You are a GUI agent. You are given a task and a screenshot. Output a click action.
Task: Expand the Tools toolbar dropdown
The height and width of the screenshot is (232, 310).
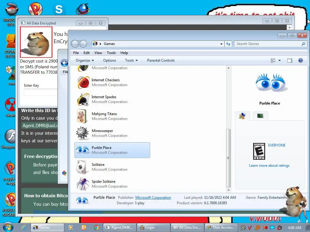click(x=131, y=60)
